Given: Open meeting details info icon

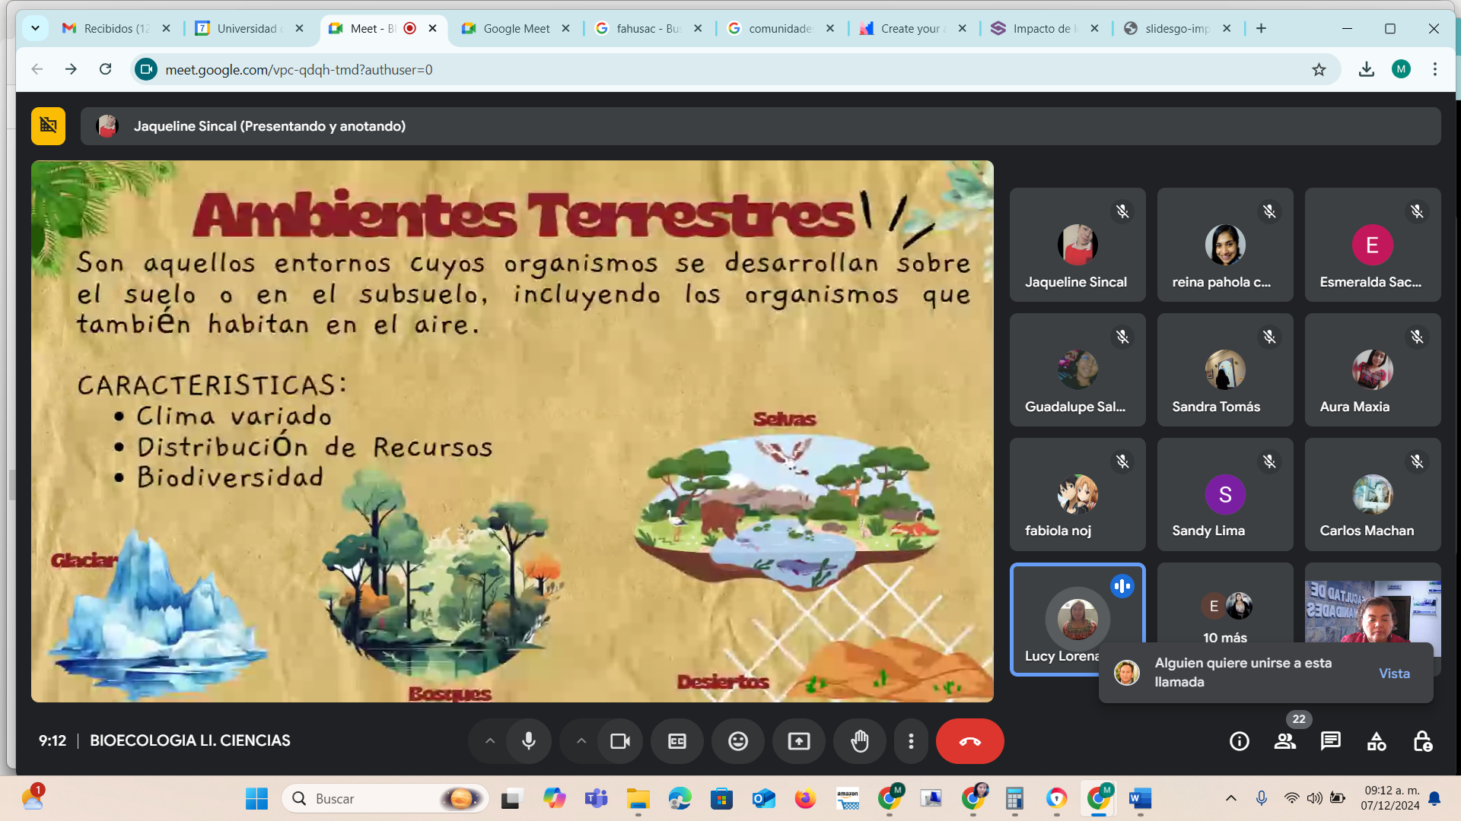Looking at the screenshot, I should pyautogui.click(x=1240, y=741).
